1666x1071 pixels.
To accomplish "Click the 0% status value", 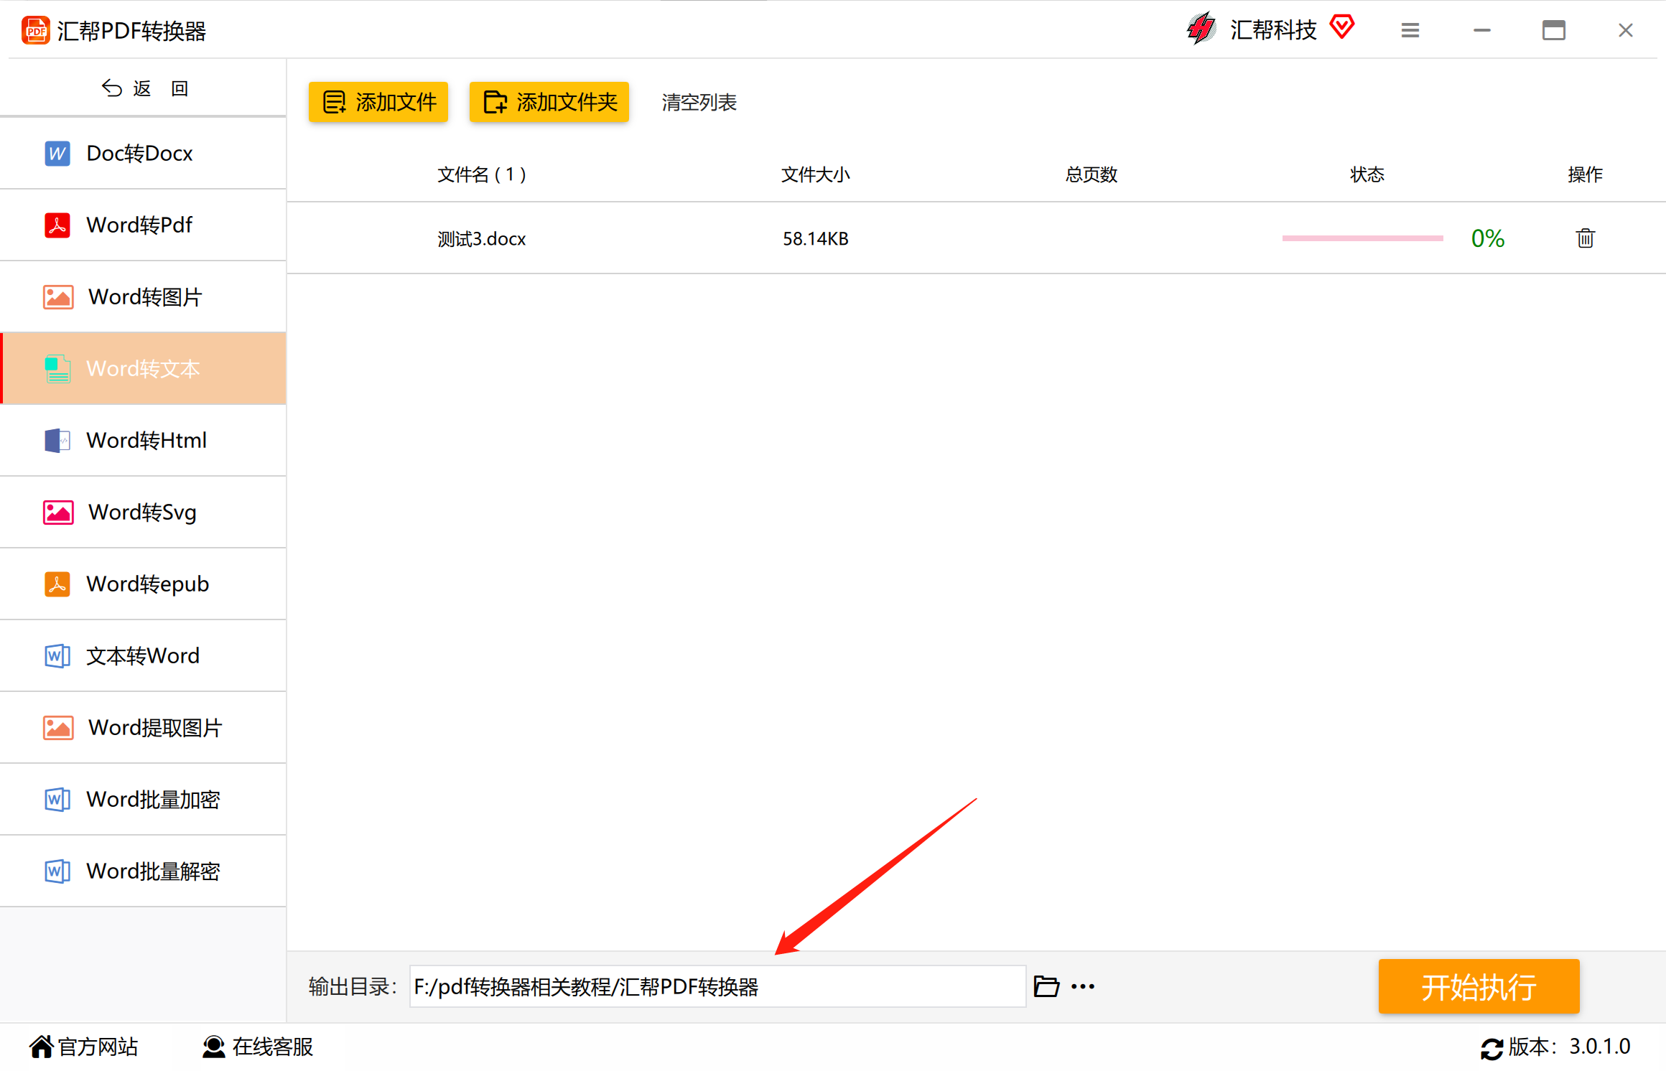I will click(1488, 238).
